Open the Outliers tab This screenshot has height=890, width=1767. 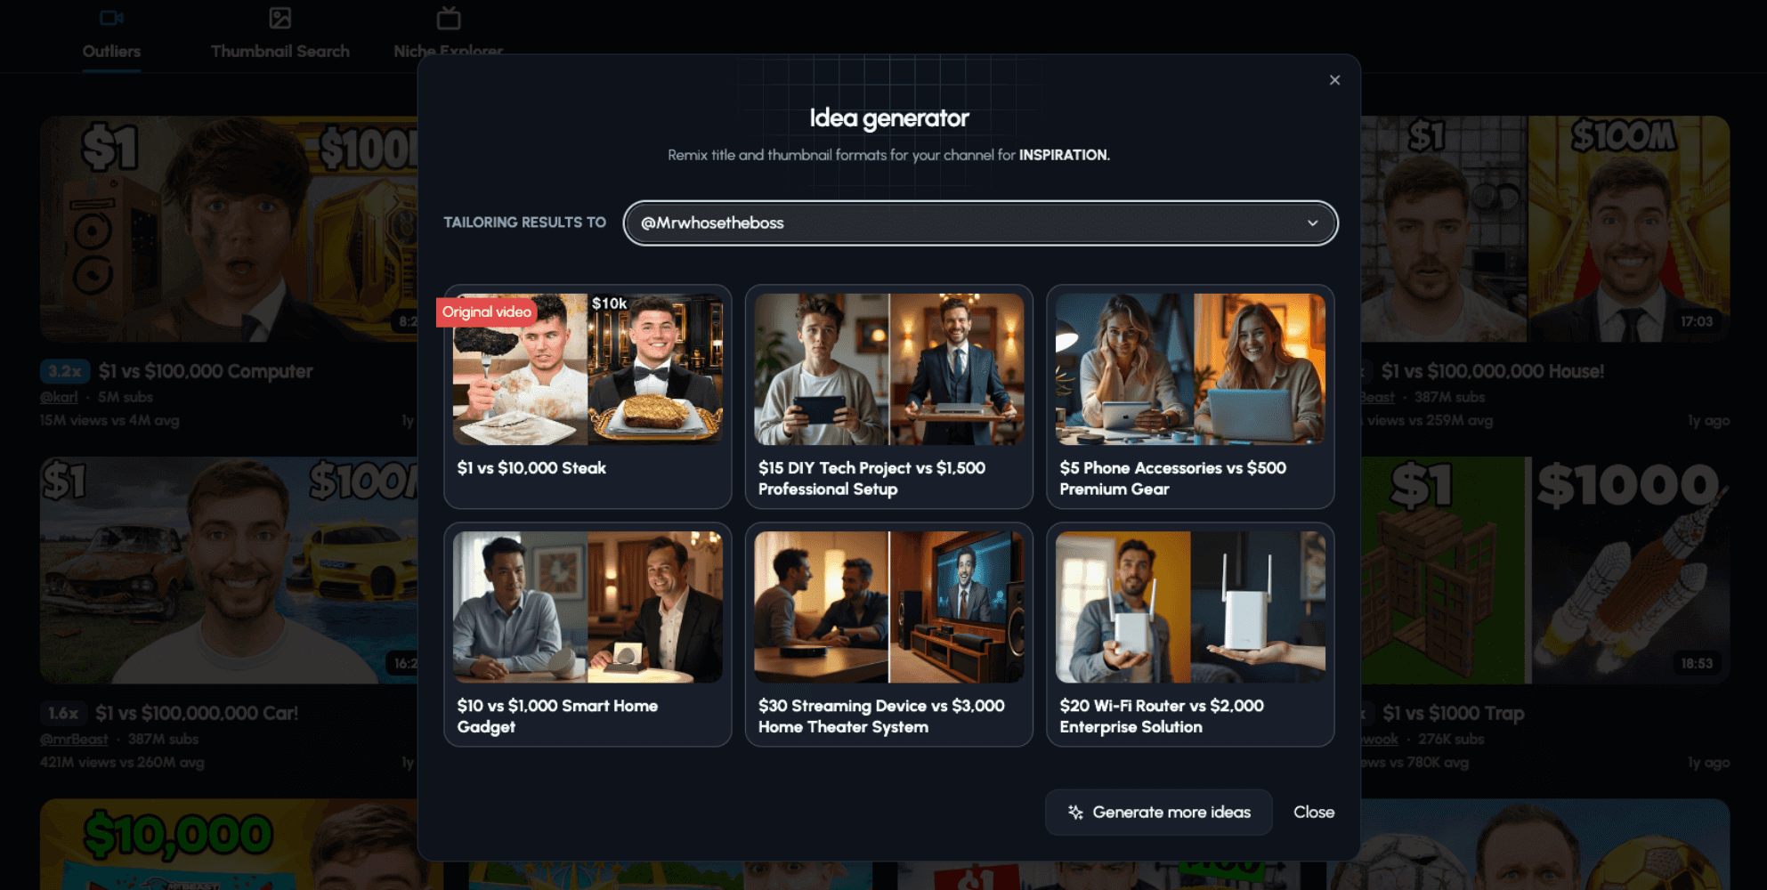click(x=111, y=51)
